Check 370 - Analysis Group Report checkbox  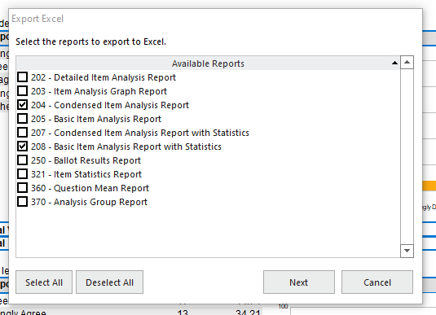point(23,202)
